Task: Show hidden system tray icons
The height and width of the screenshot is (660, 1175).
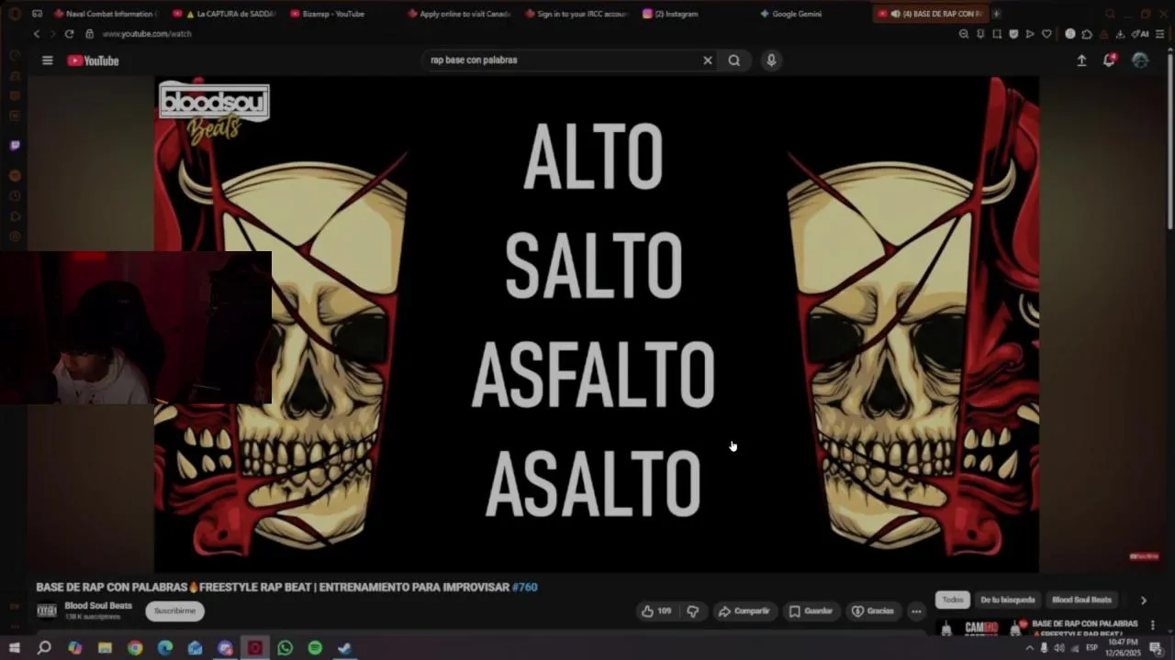Action: tap(1029, 648)
